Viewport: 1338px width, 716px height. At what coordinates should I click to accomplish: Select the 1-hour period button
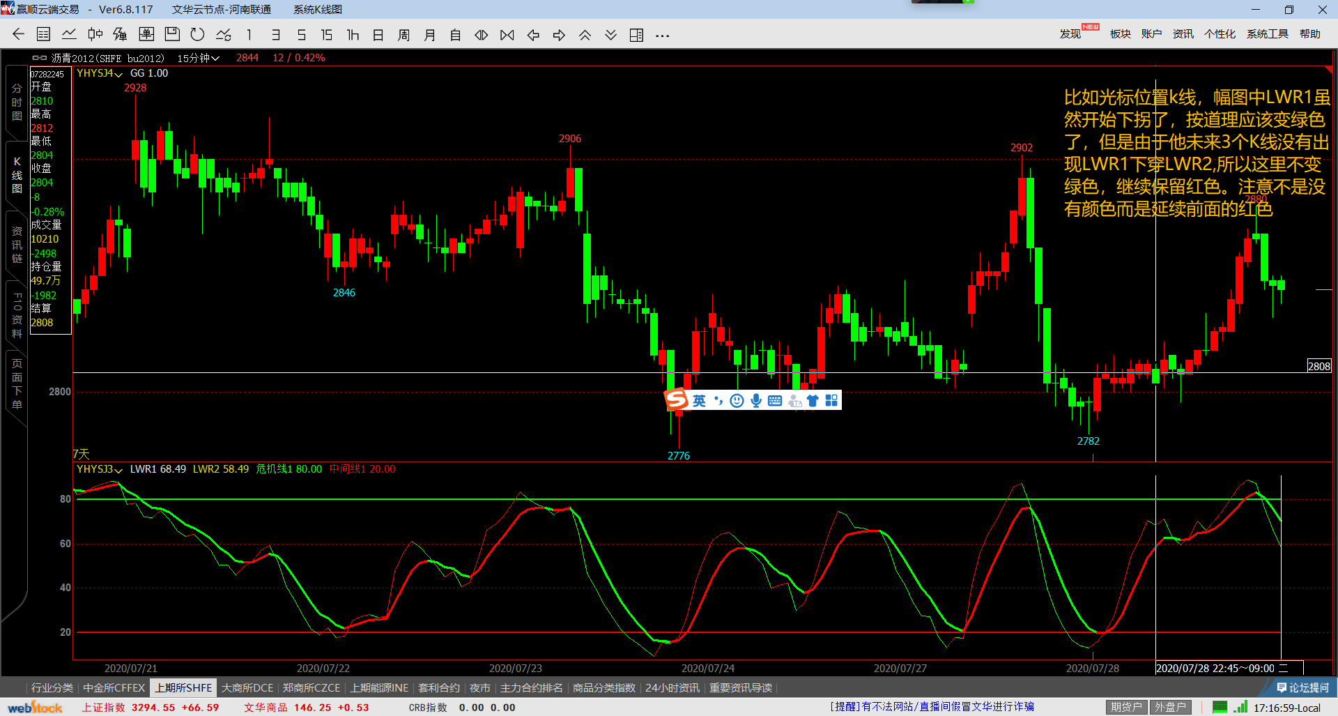[x=353, y=35]
